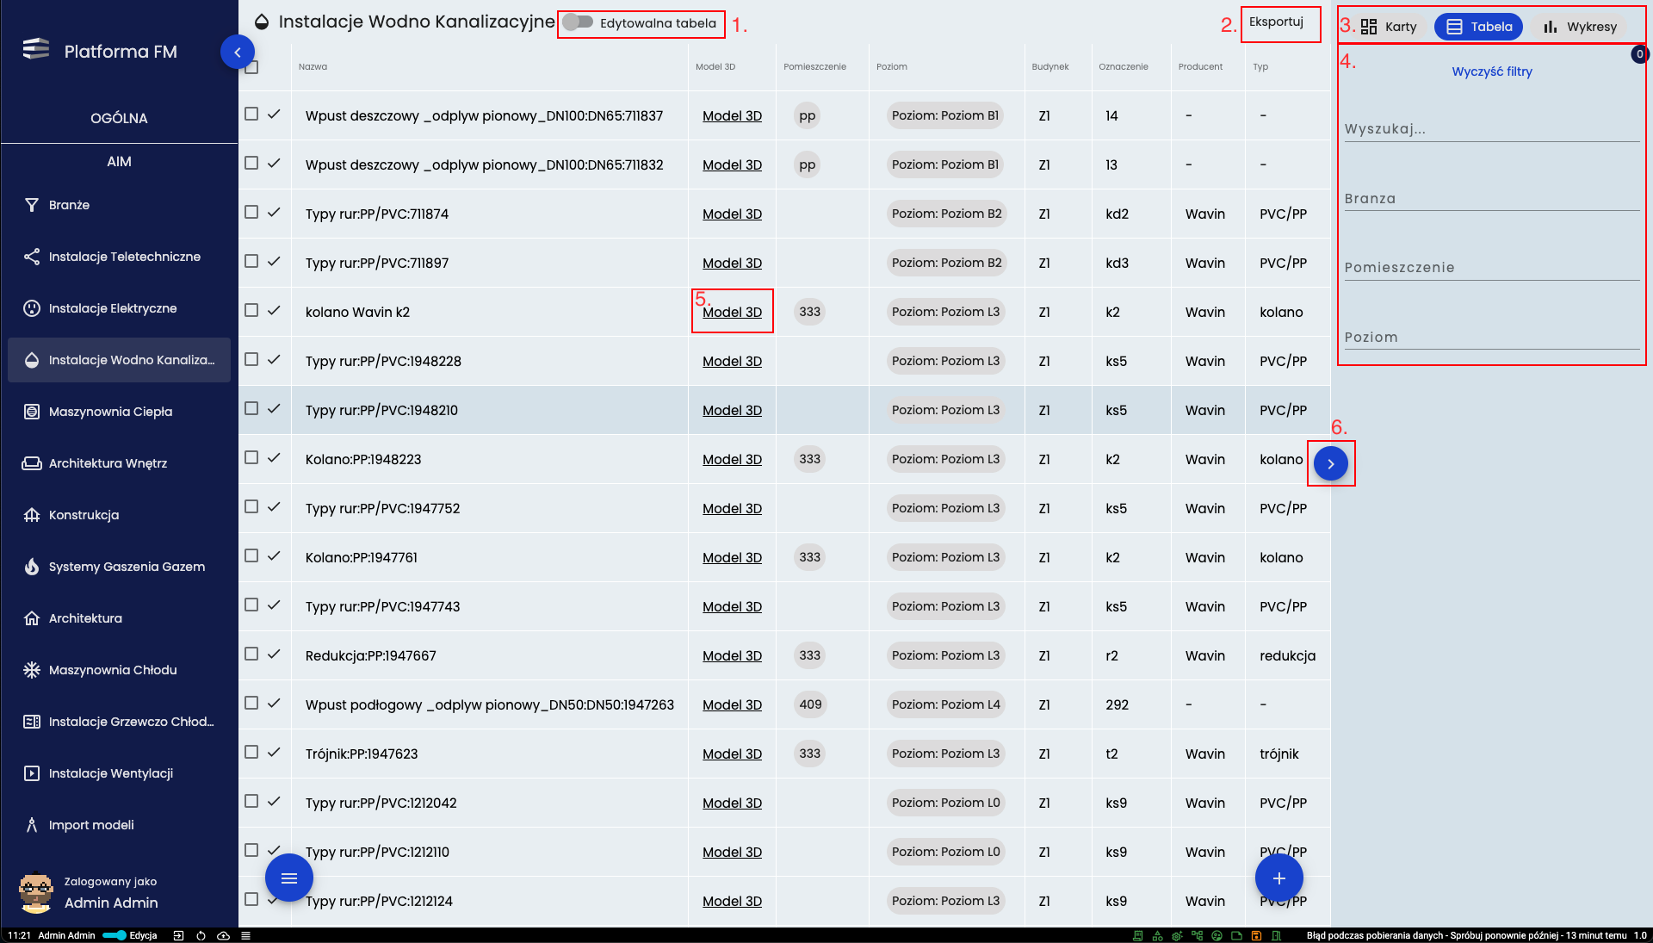
Task: Toggle the Edytowalna tabela switch
Action: pos(577,22)
